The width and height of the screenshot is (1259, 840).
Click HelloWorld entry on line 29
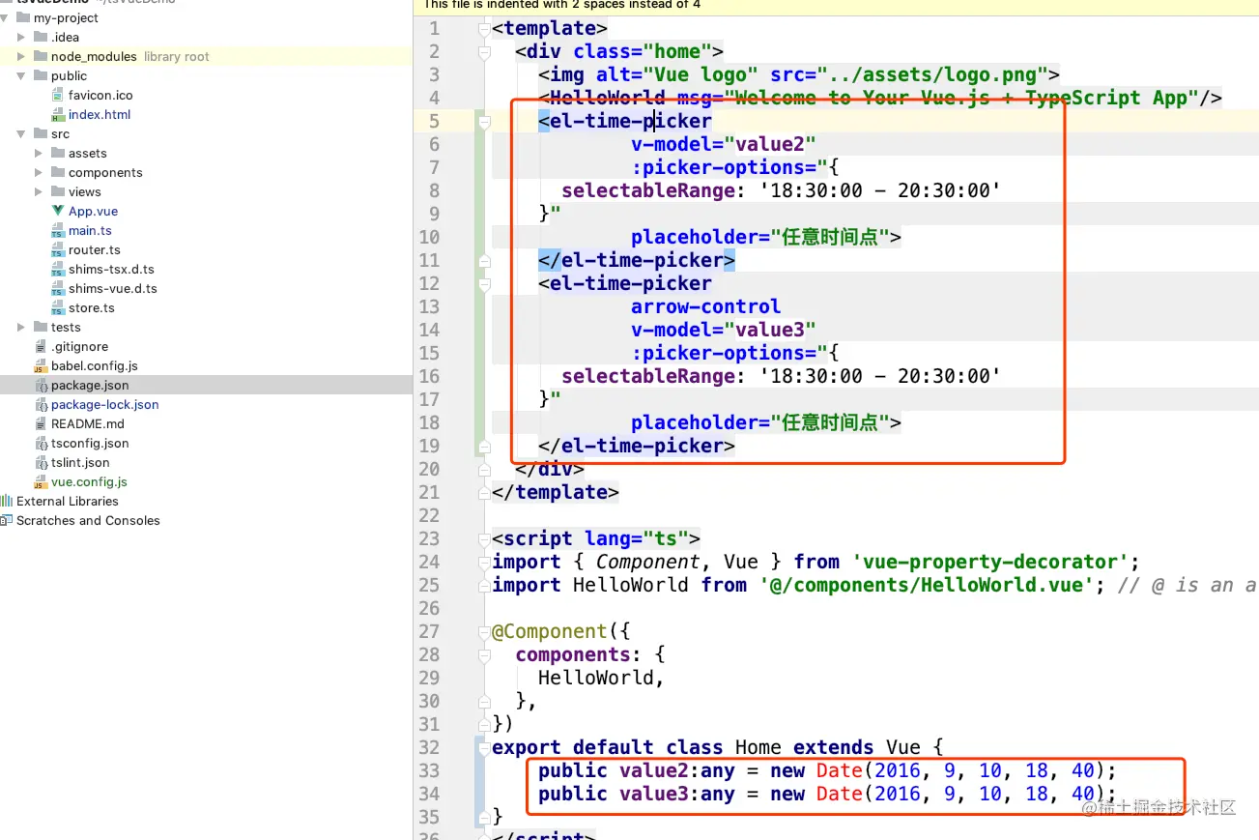596,679
